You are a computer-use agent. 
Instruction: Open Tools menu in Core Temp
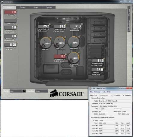(103, 92)
